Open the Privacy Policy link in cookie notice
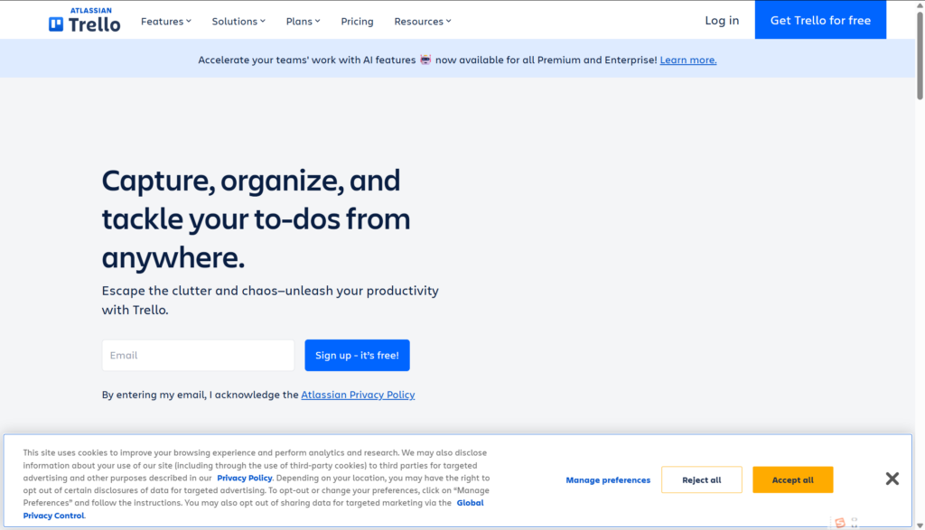The height and width of the screenshot is (530, 925). [x=244, y=478]
